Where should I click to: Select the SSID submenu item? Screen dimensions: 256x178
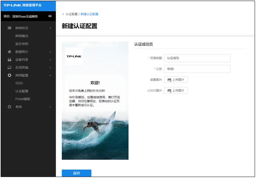(x=19, y=83)
